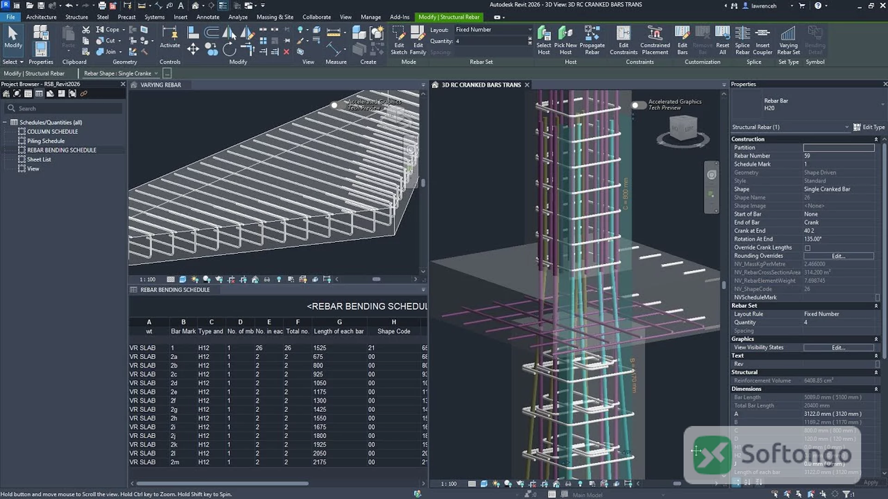Click the Apply button in Properties
This screenshot has height=499, width=888.
click(870, 482)
